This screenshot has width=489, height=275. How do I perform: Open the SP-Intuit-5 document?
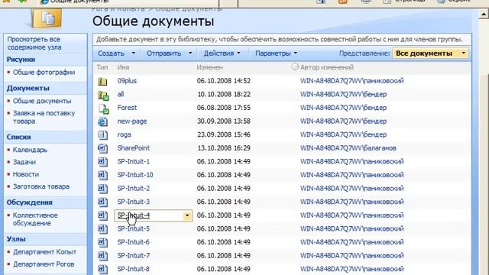[x=134, y=228]
